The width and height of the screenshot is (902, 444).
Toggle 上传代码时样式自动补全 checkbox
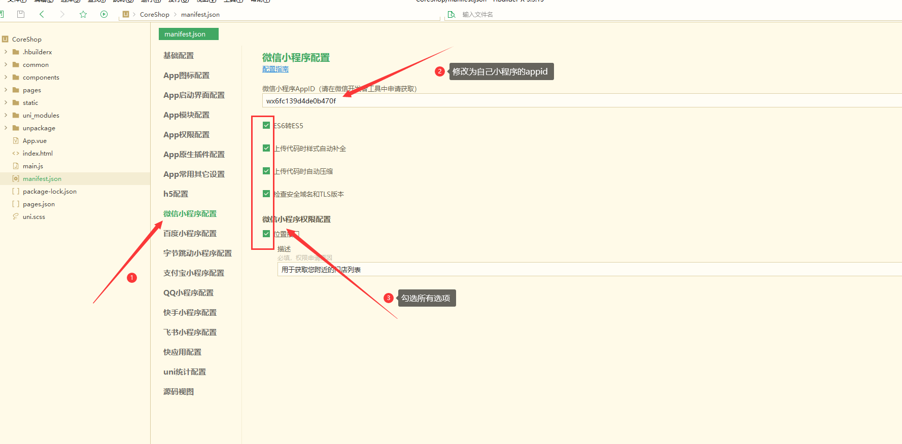(x=266, y=148)
